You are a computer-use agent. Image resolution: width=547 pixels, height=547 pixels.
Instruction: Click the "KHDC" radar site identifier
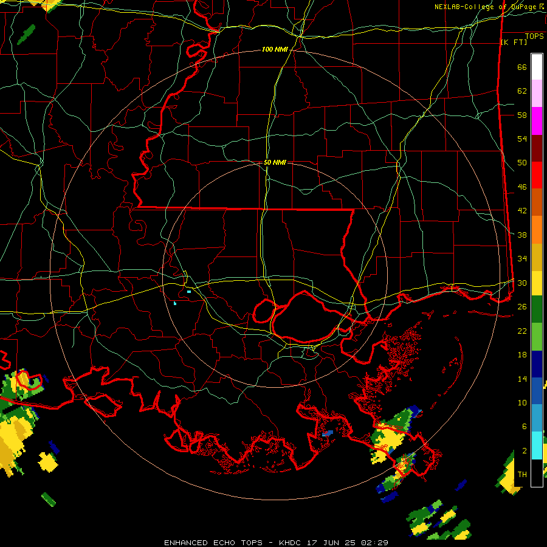[x=291, y=543]
